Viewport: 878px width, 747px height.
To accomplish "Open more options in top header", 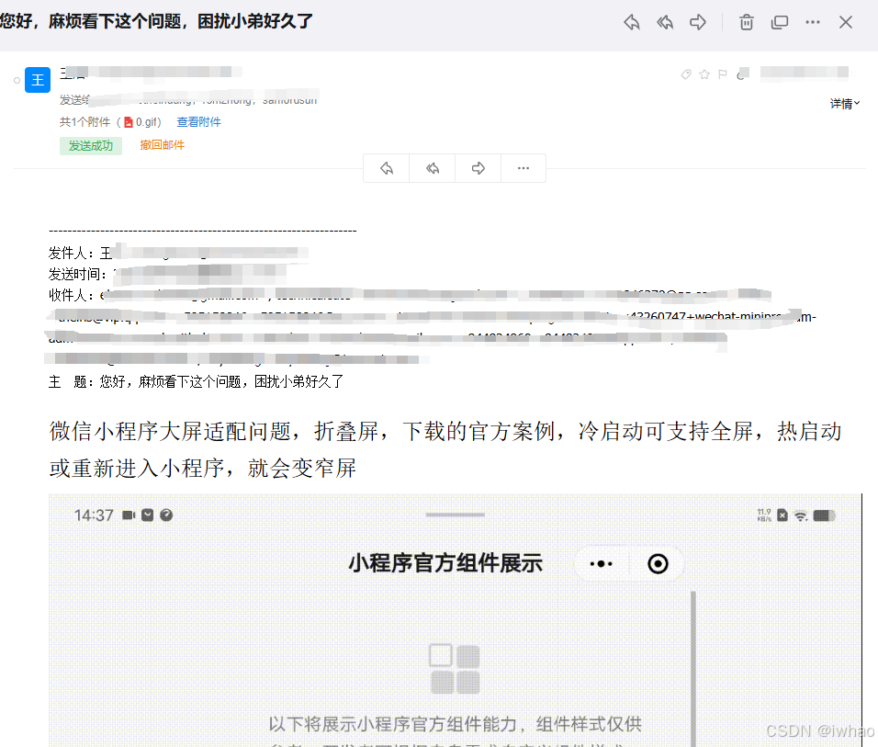I will [x=813, y=22].
